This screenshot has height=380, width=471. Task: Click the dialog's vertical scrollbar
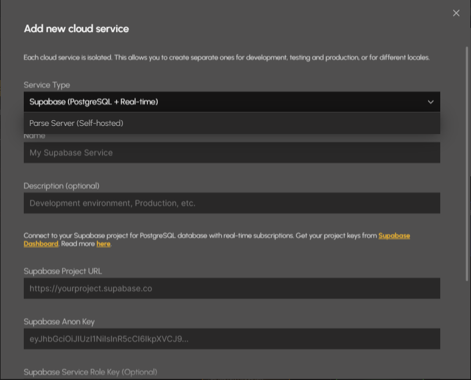coord(466,164)
